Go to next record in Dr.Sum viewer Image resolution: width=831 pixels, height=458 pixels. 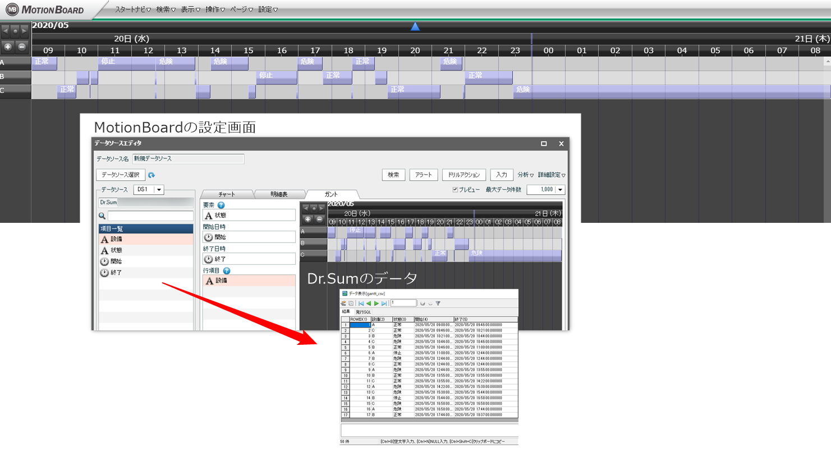376,303
